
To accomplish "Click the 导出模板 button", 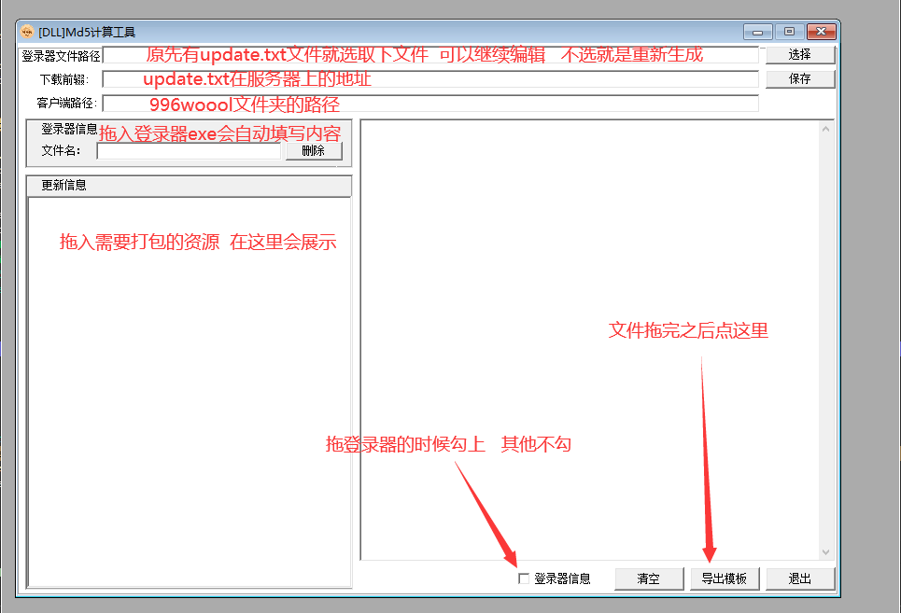I will (x=724, y=578).
